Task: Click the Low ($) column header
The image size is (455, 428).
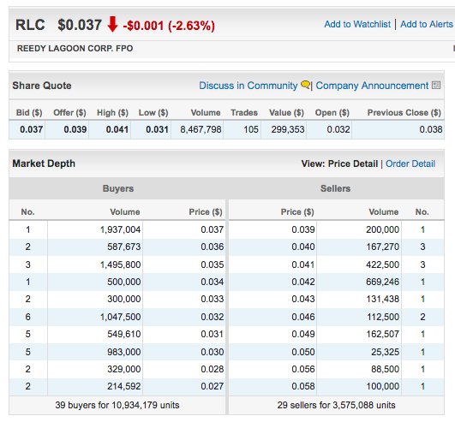Action: pyautogui.click(x=153, y=112)
